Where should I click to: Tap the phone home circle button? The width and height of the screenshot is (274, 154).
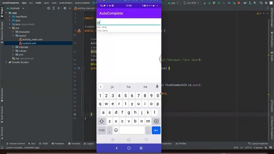(129, 148)
